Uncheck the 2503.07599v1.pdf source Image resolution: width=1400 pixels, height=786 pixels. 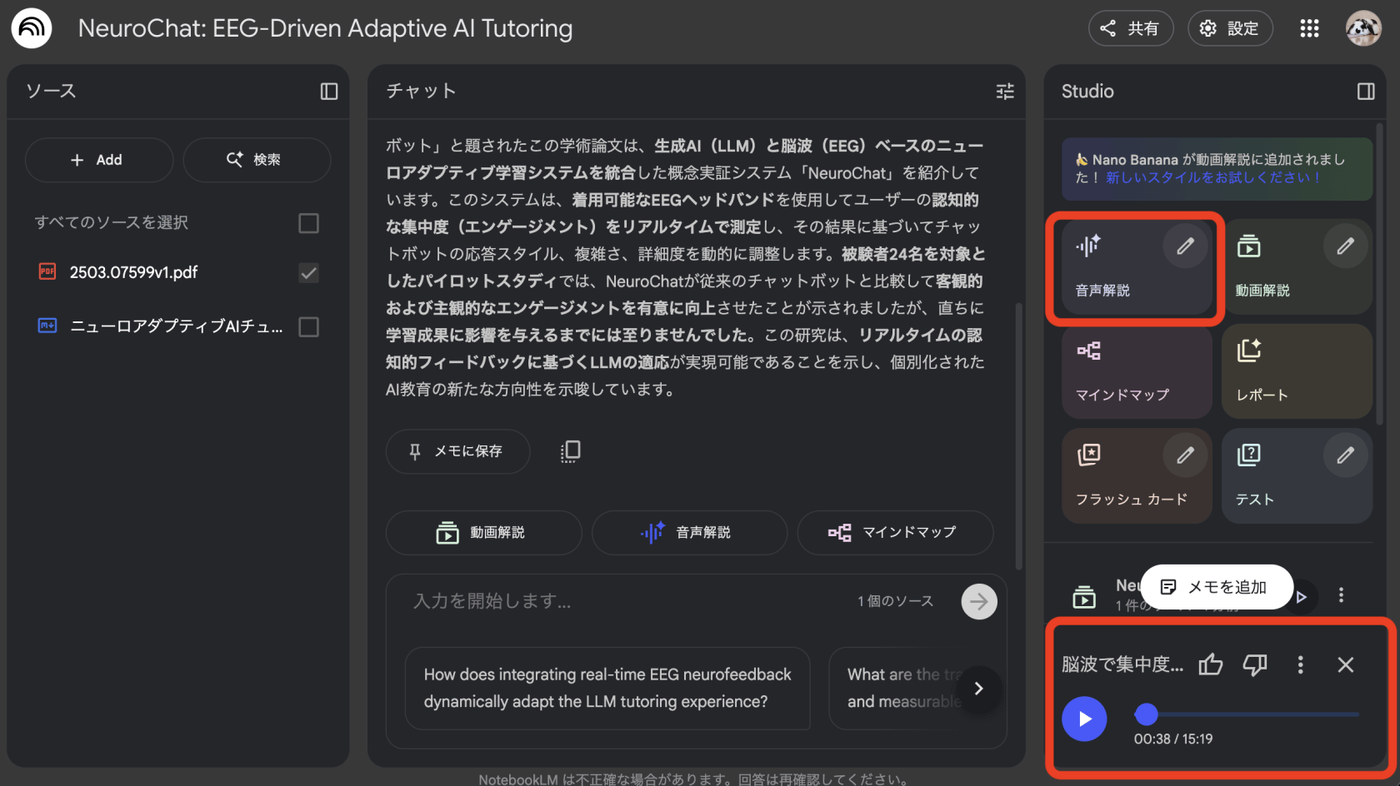(308, 273)
